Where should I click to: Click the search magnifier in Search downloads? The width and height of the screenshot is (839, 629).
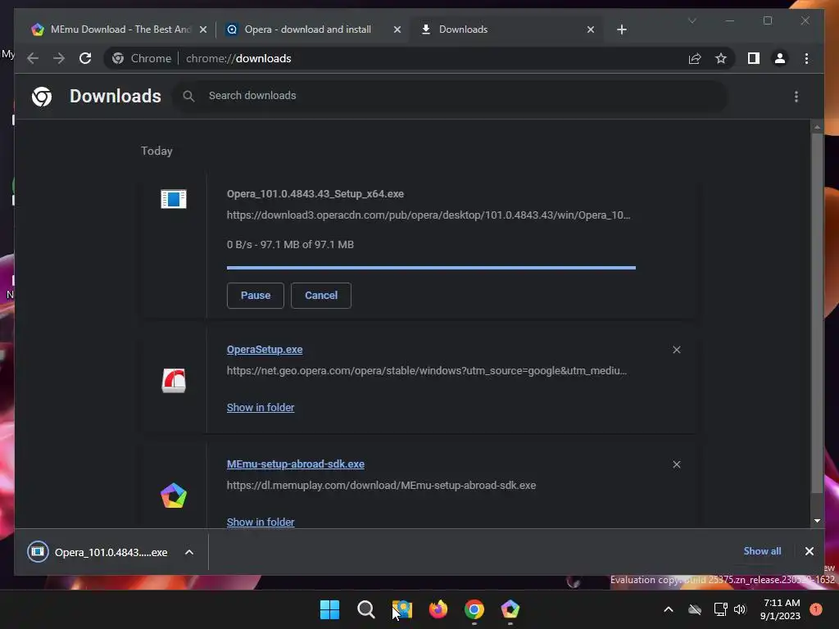(x=188, y=96)
